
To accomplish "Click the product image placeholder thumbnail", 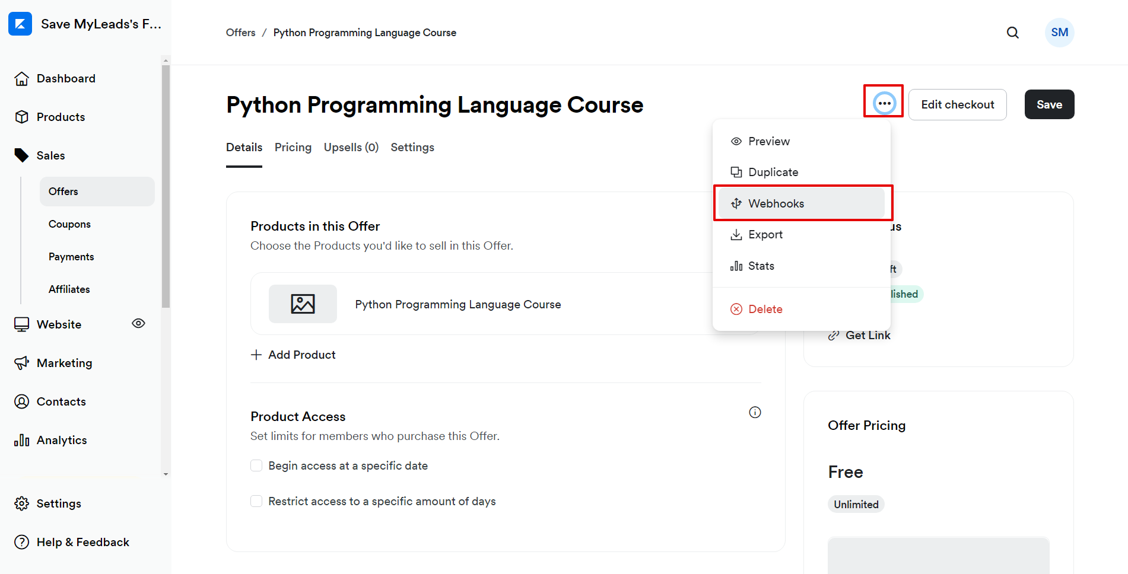I will pos(303,304).
